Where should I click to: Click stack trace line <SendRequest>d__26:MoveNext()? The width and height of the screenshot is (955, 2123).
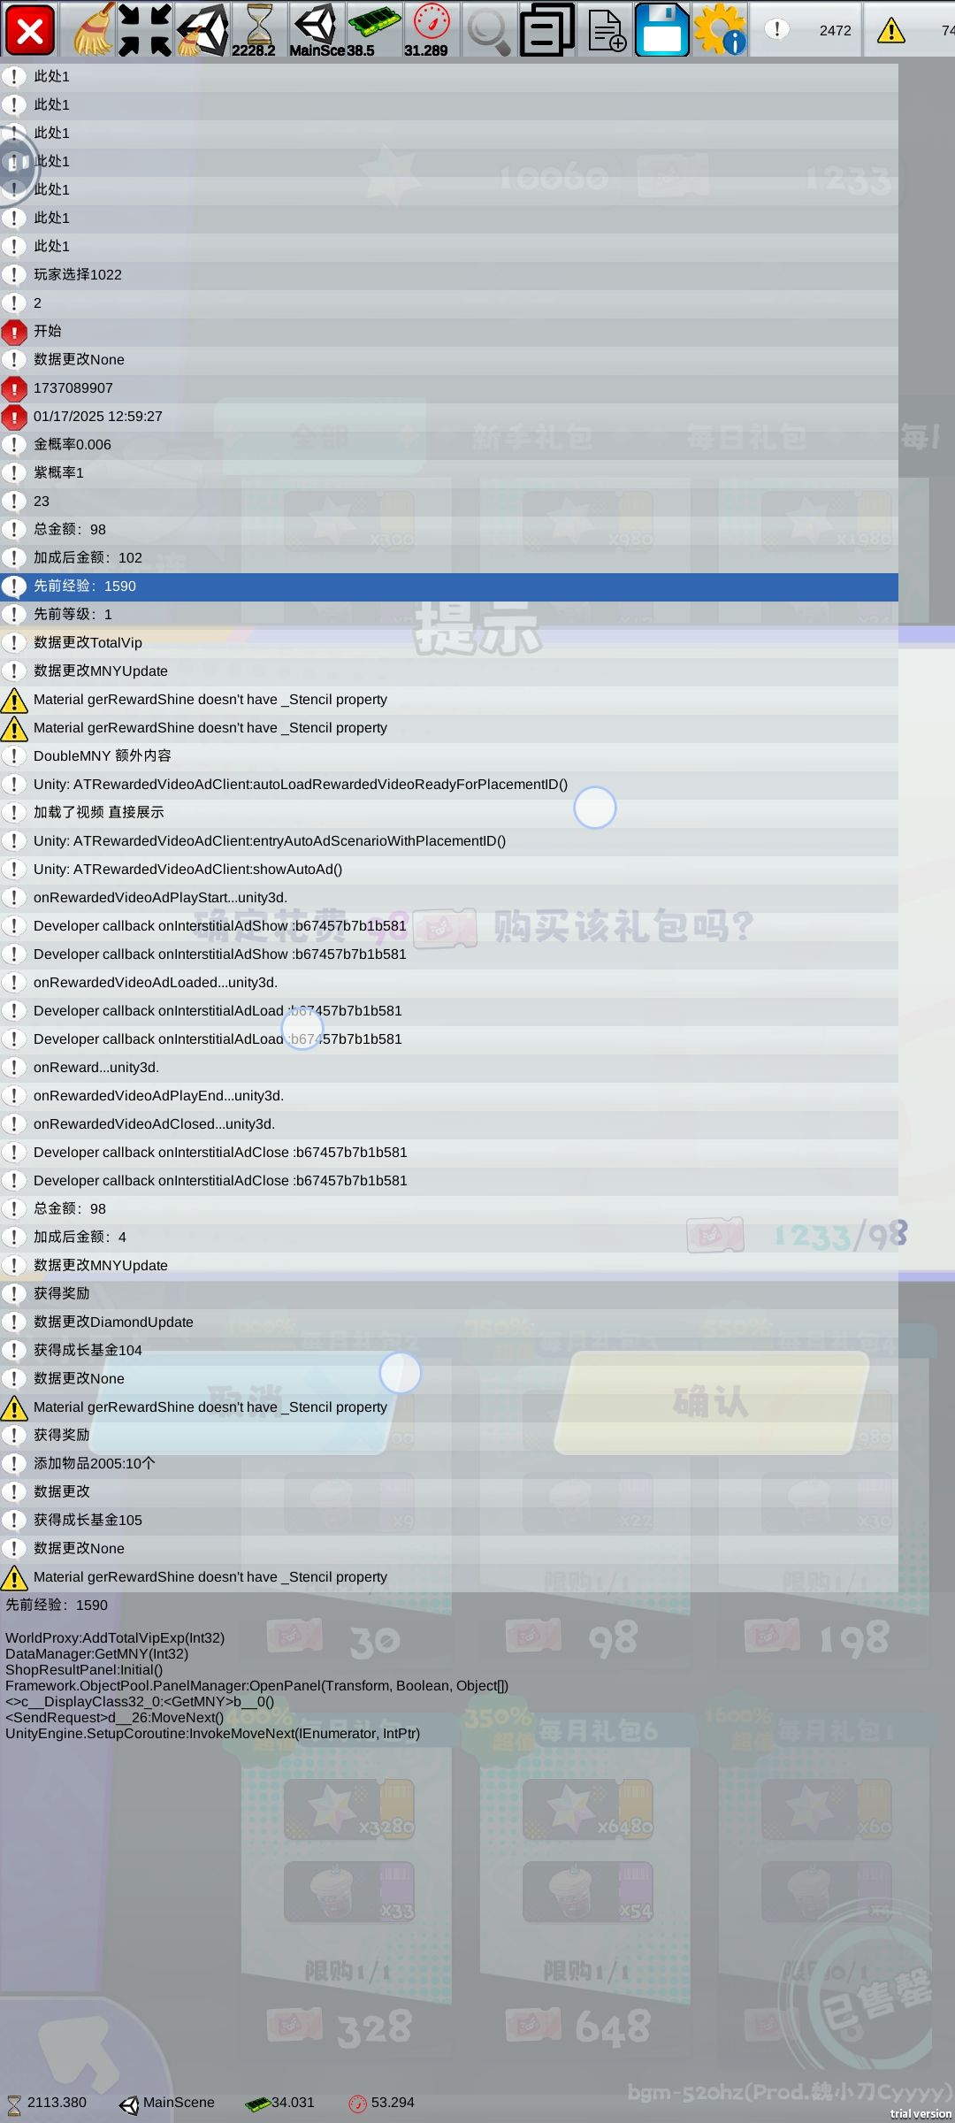pyautogui.click(x=114, y=1718)
